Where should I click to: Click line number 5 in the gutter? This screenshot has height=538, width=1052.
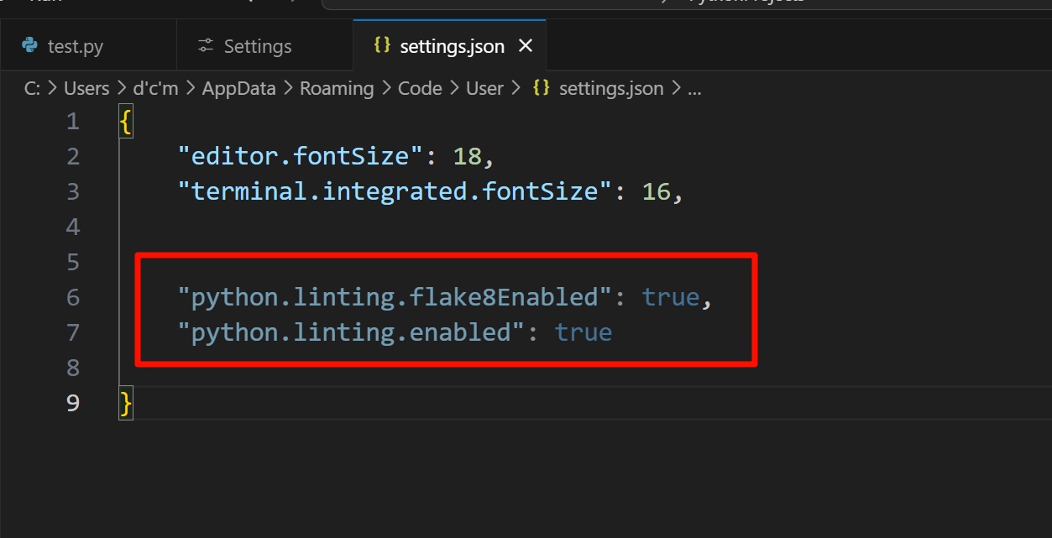(73, 261)
